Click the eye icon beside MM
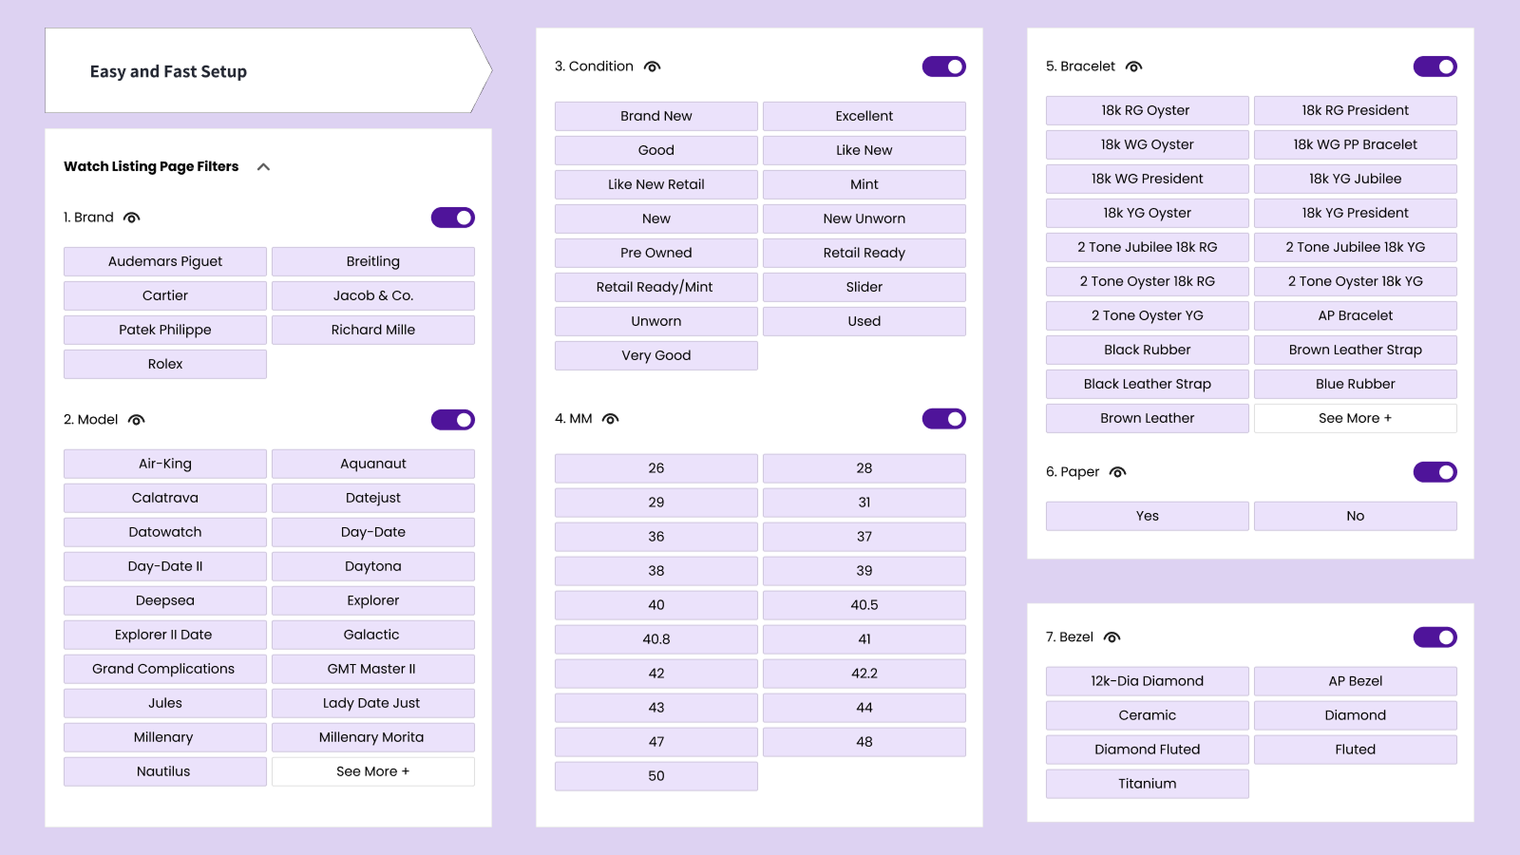The image size is (1520, 855). 610,418
